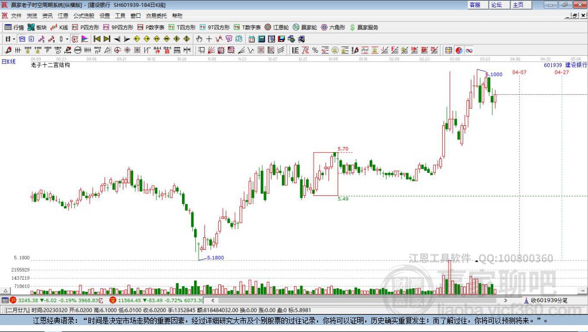Screen dimensions: 588x332
Task: Pick the hand pan tool
Action: tap(199, 39)
